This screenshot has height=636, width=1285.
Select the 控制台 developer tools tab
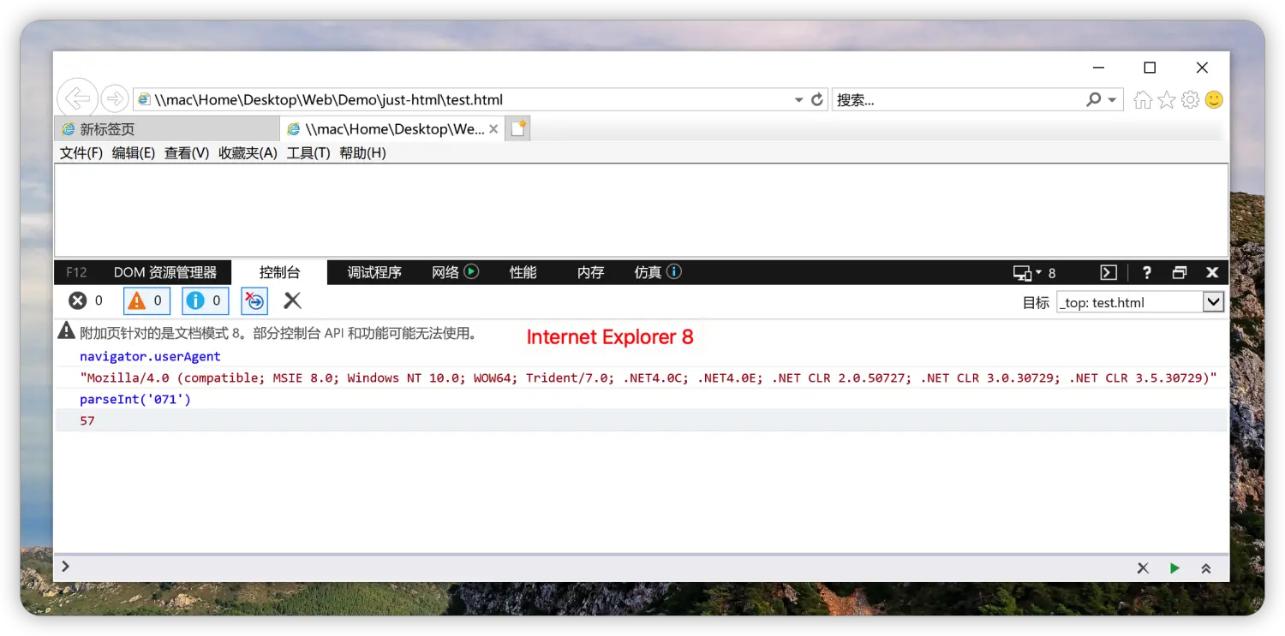pyautogui.click(x=280, y=272)
